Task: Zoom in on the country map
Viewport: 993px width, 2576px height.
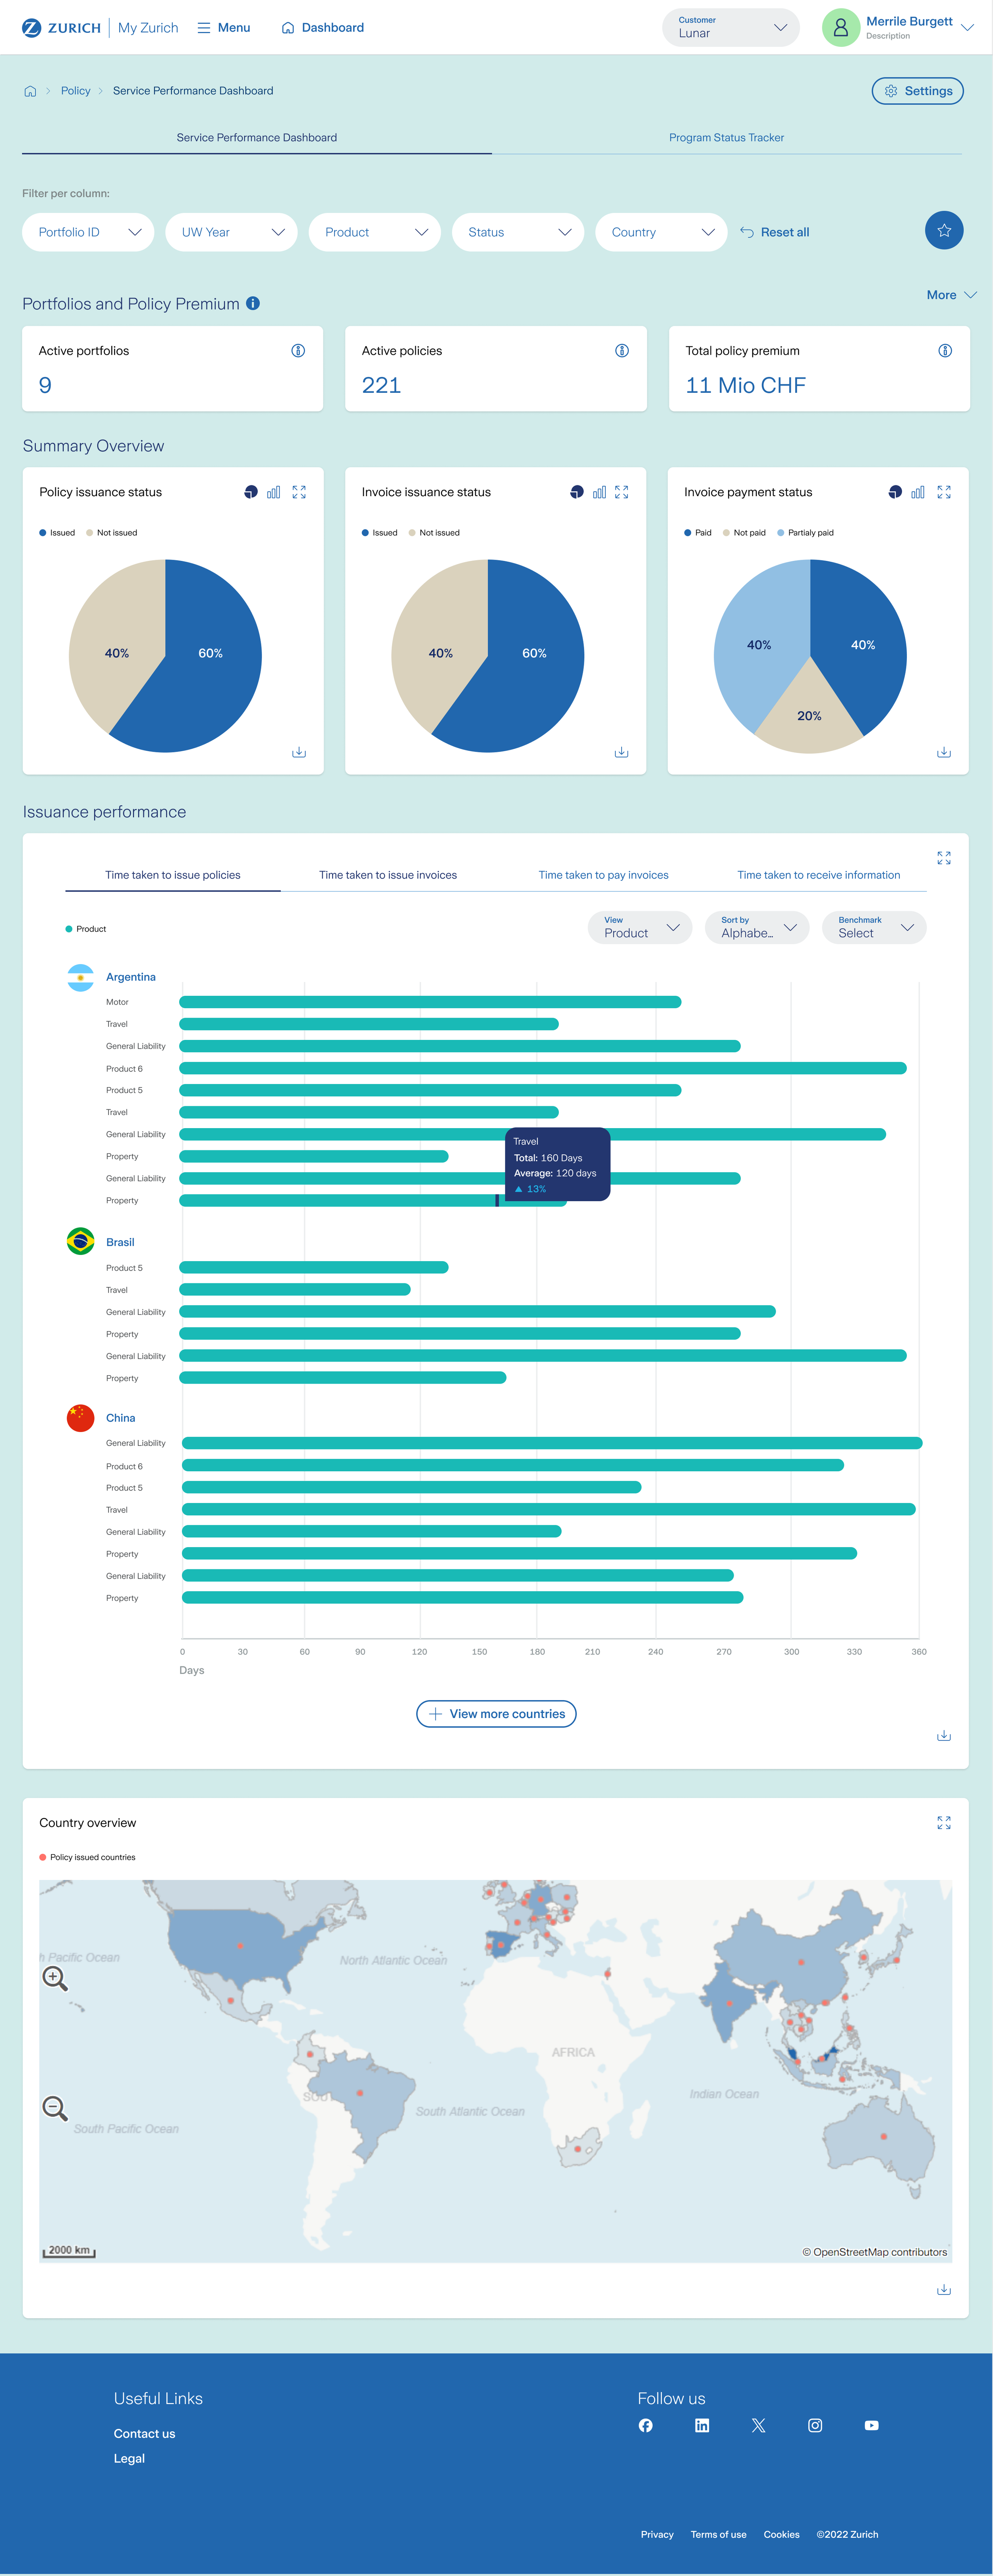Action: (55, 1978)
